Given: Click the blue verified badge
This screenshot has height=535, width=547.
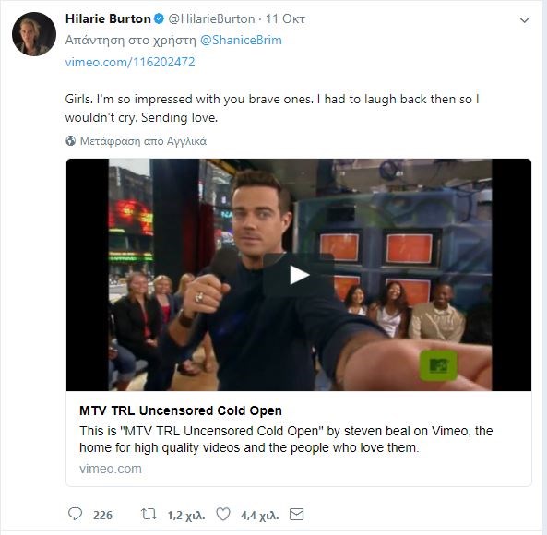Looking at the screenshot, I should [x=159, y=18].
